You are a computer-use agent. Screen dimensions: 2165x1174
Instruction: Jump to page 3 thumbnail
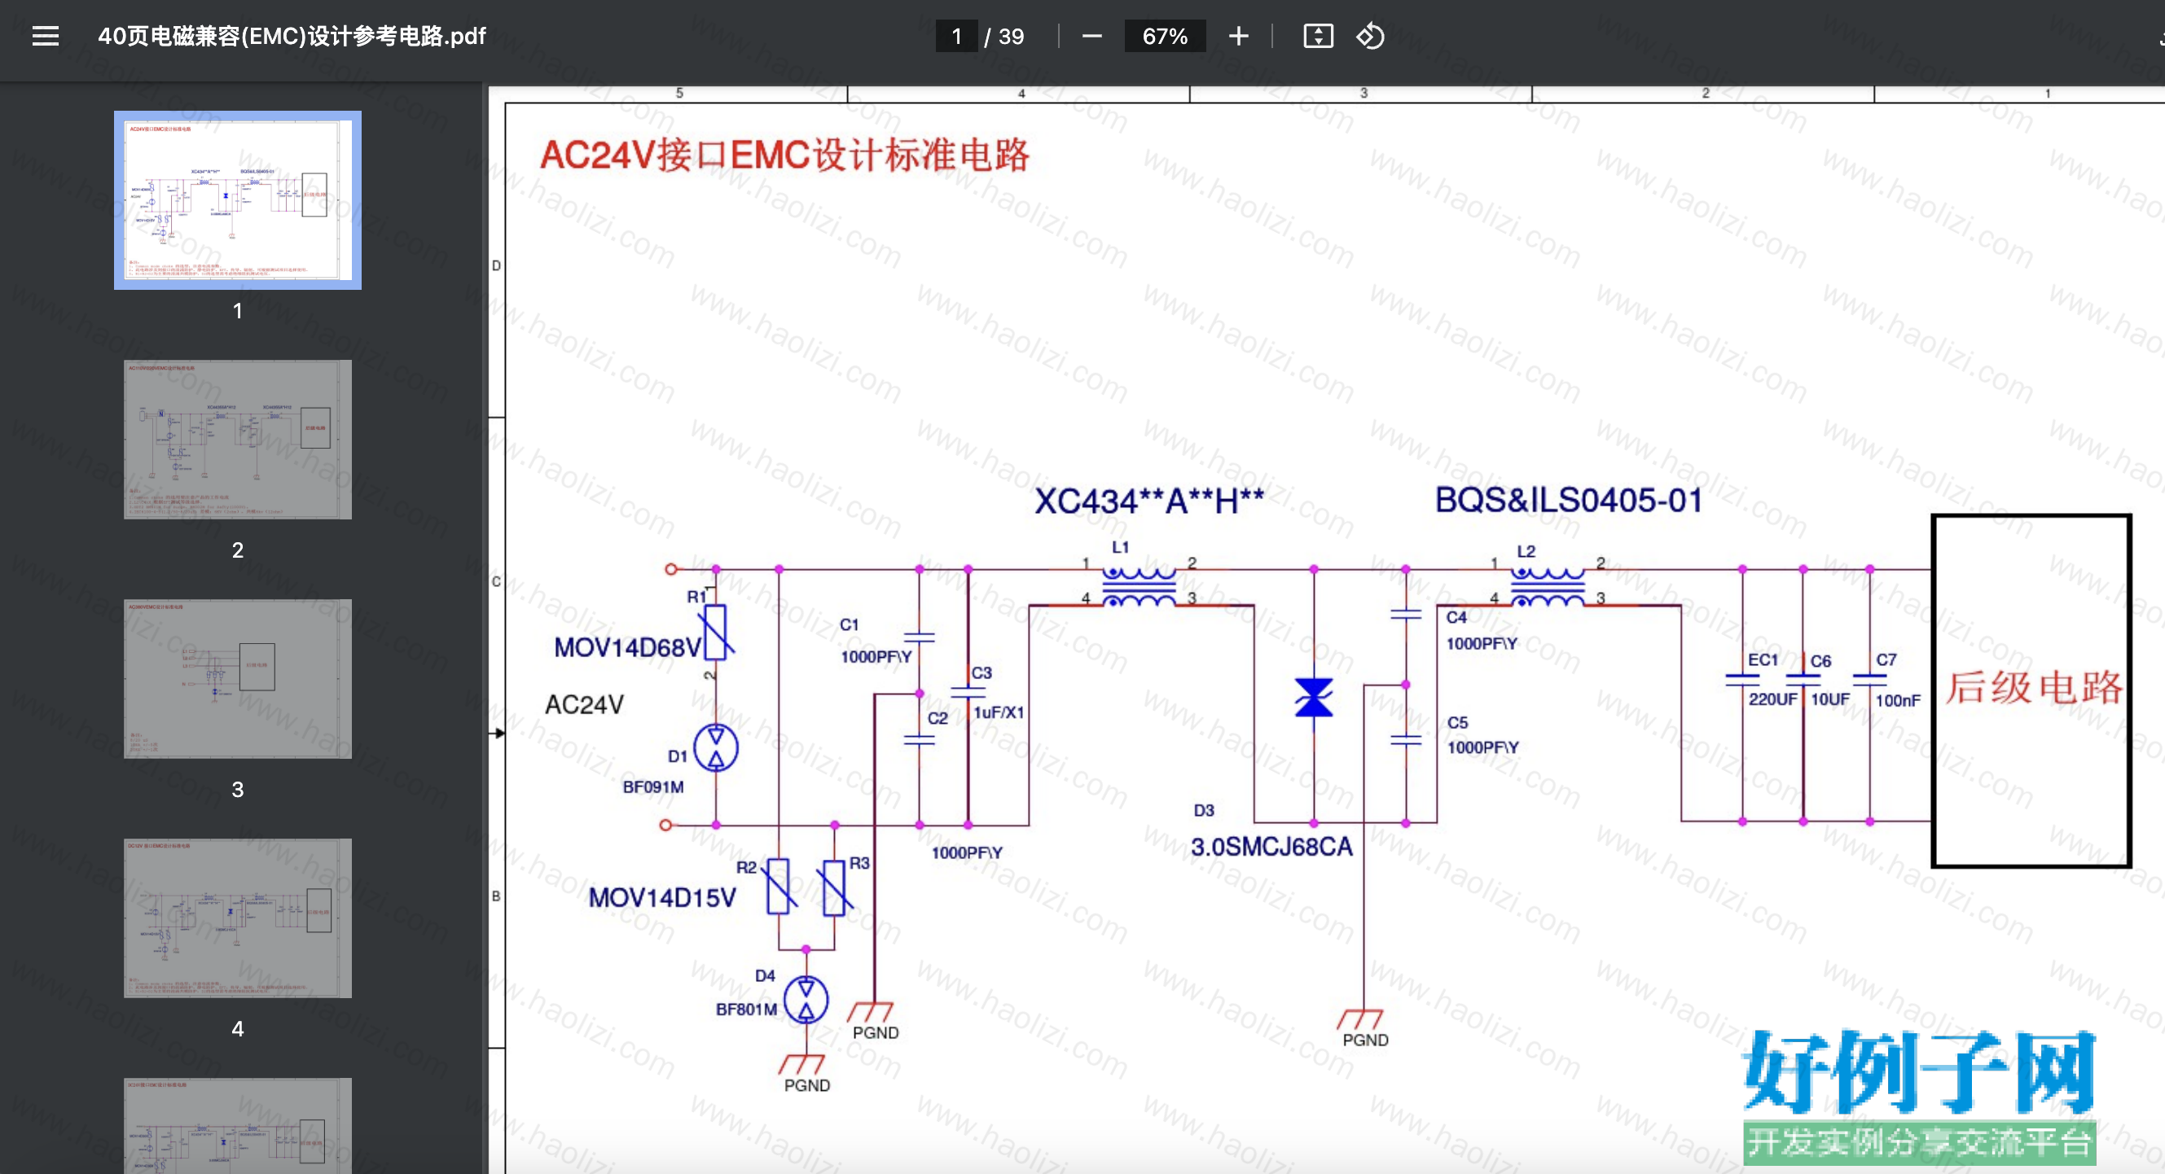tap(238, 678)
